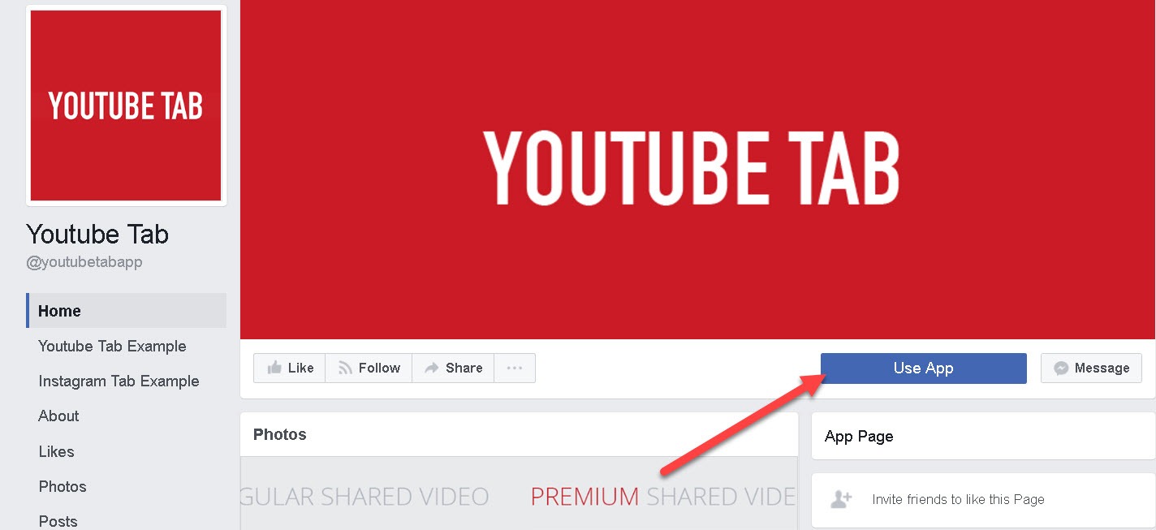
Task: Open the more options ellipsis menu
Action: click(515, 368)
